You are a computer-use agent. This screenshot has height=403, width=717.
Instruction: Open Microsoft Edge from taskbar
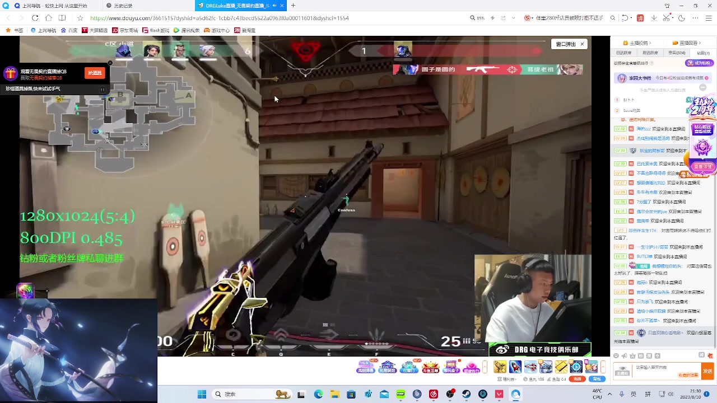(x=318, y=394)
